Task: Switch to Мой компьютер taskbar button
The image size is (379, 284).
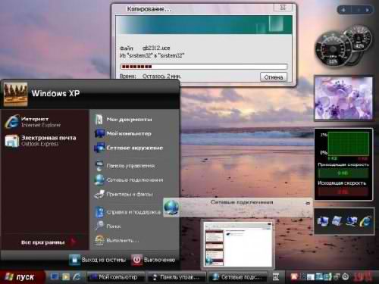Action: 115,277
